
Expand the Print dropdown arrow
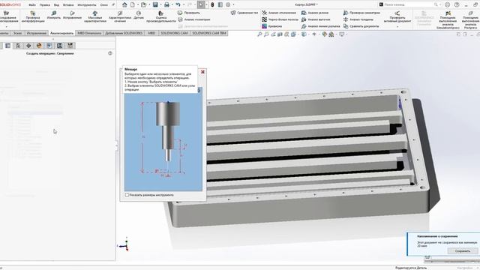click(x=172, y=4)
